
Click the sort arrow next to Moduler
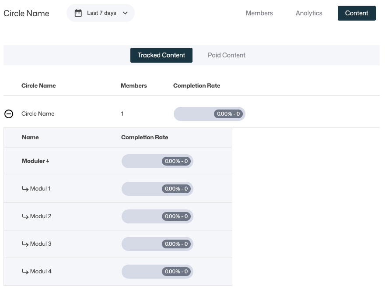(x=48, y=161)
